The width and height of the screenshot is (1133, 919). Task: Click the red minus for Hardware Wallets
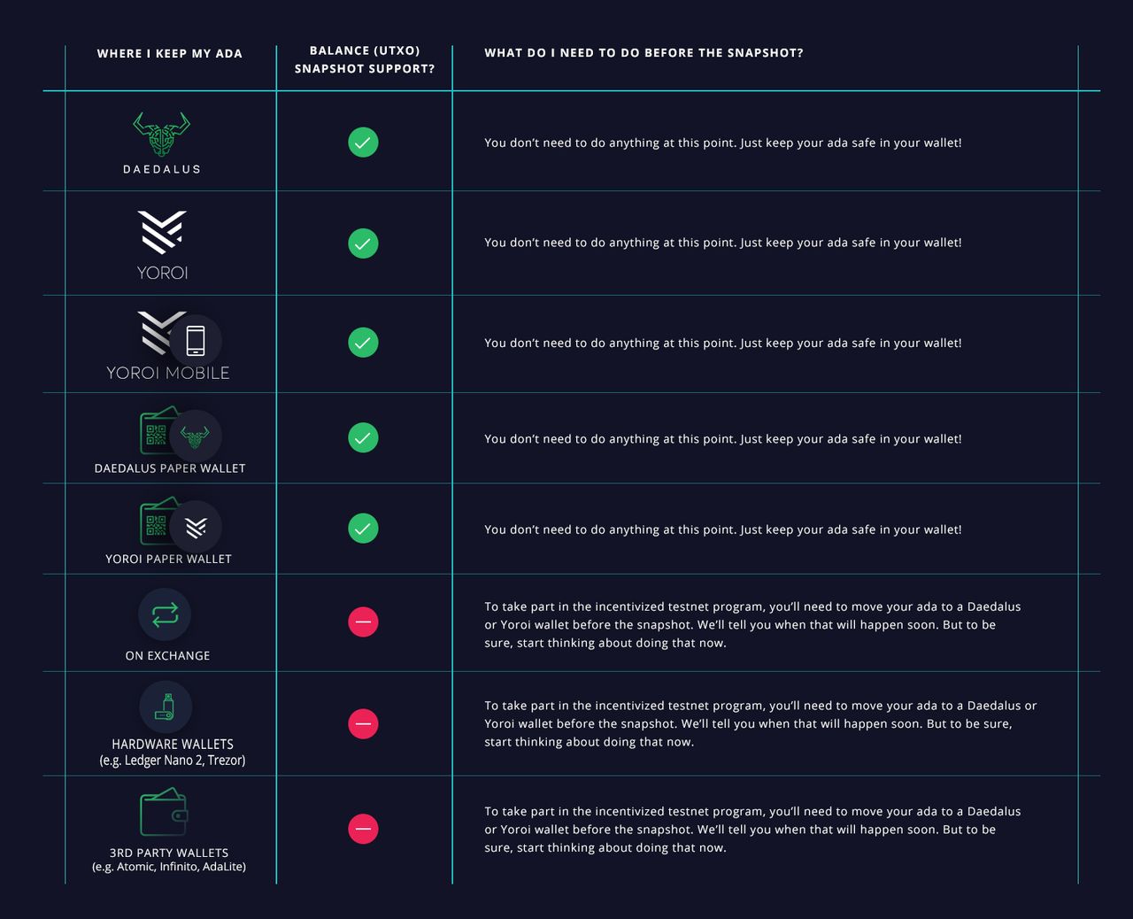pyautogui.click(x=363, y=724)
